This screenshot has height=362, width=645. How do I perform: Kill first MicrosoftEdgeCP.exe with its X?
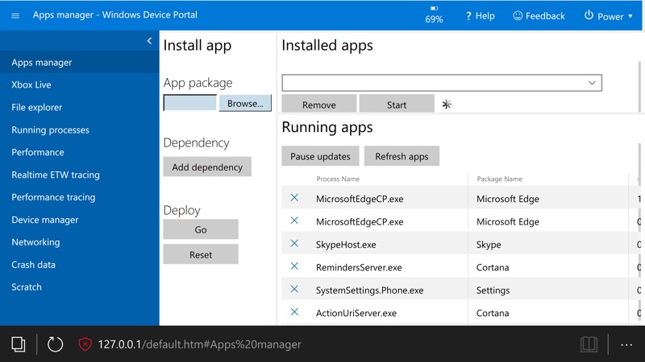pos(294,198)
